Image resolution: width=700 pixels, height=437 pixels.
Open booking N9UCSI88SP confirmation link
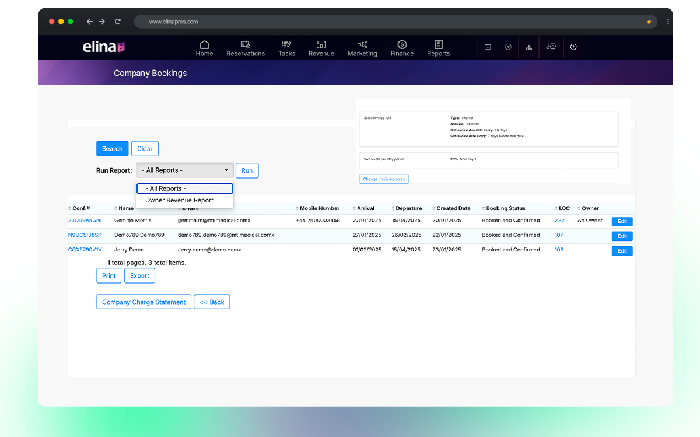[85, 235]
